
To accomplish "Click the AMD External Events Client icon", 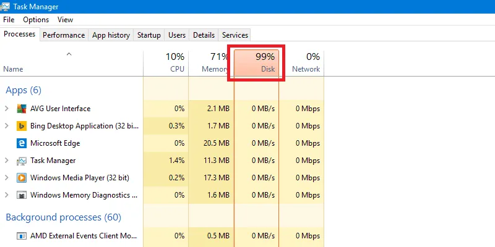I will 22,236.
